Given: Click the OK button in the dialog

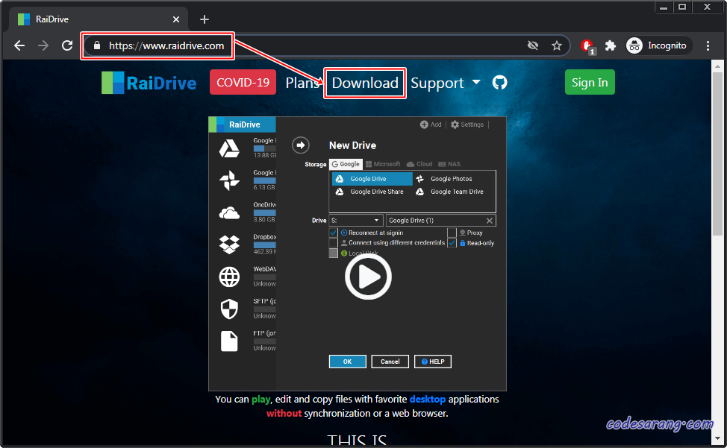Looking at the screenshot, I should (347, 362).
